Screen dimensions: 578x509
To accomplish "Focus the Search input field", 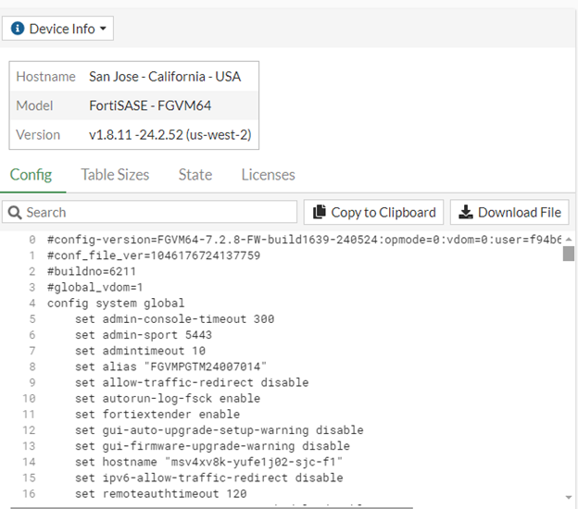I will 157,212.
